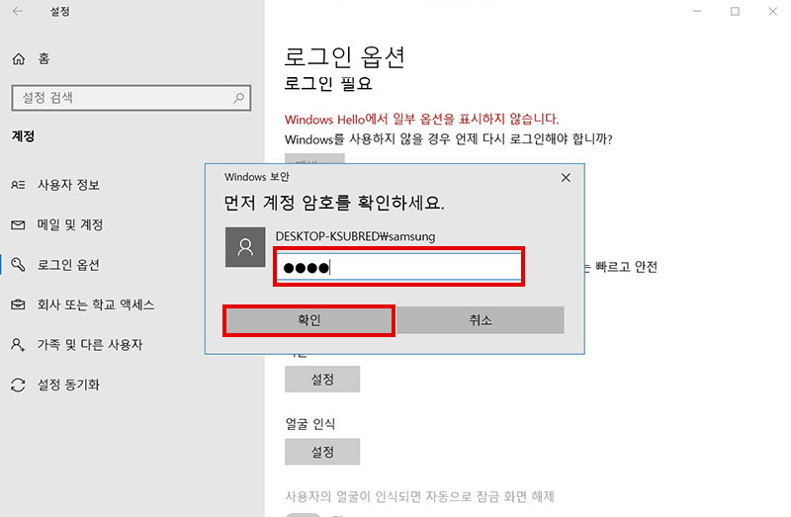Maximize the Settings window
The width and height of the screenshot is (791, 517).
735,12
